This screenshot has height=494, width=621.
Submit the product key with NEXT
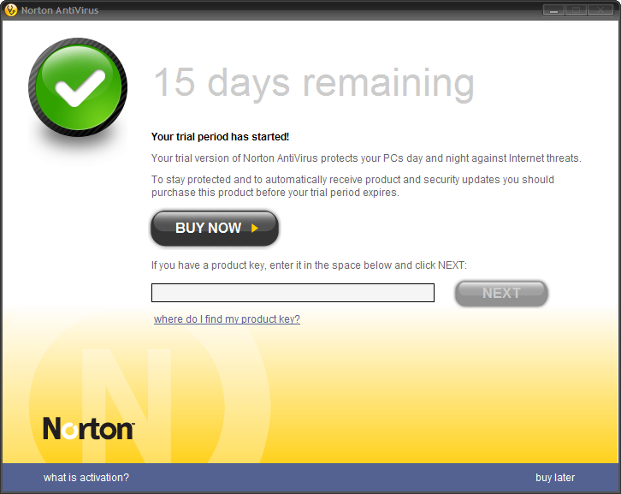[x=501, y=294]
